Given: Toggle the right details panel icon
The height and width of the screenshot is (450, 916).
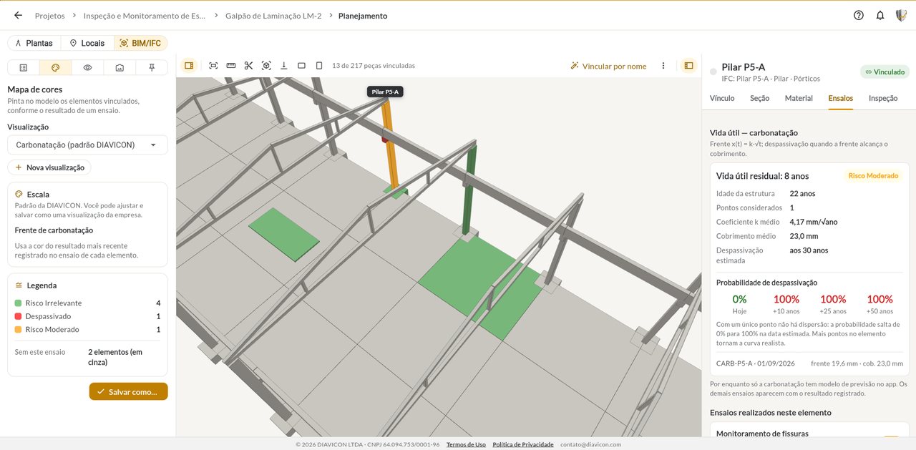Looking at the screenshot, I should (688, 66).
